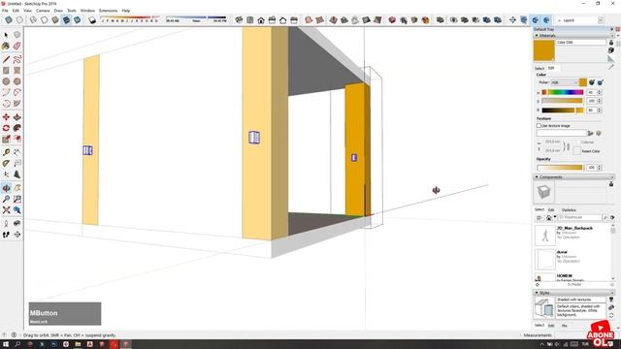Screen dimensions: 621x349
Task: Collapse the Styles panel
Action: pyautogui.click(x=537, y=293)
